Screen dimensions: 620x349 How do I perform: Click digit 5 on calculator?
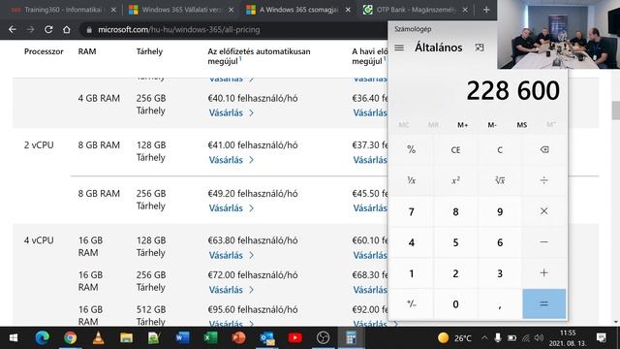(x=455, y=242)
